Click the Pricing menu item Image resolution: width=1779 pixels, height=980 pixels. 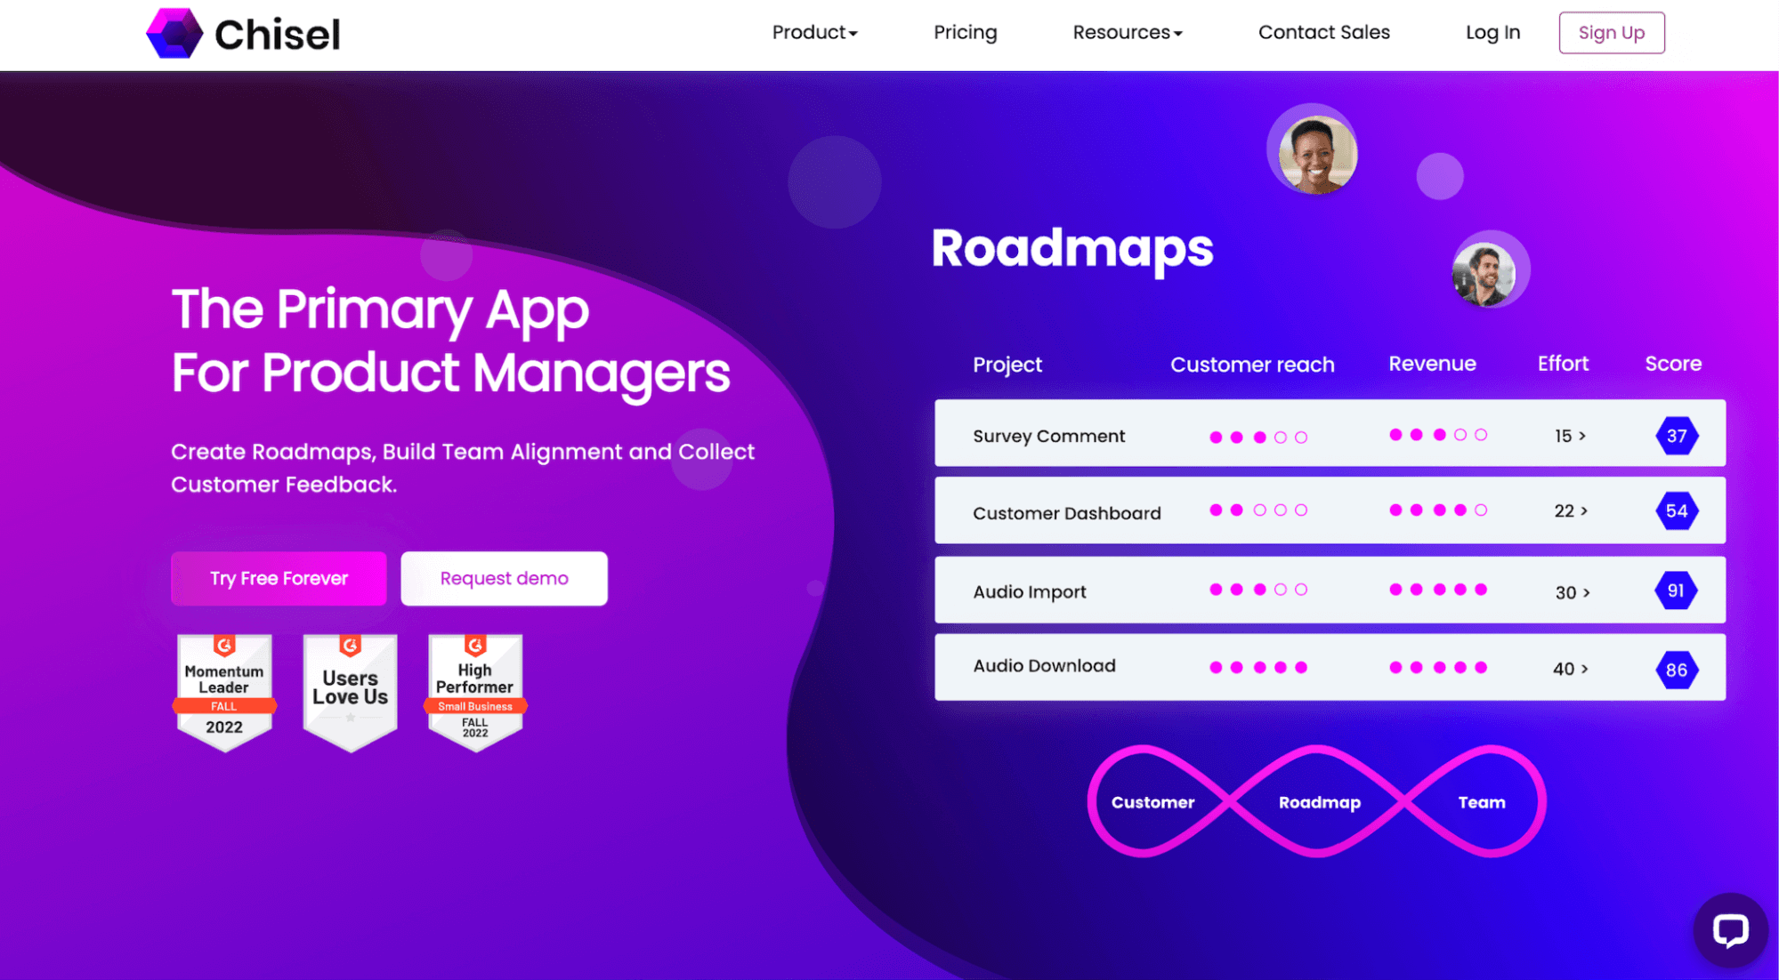click(x=966, y=33)
